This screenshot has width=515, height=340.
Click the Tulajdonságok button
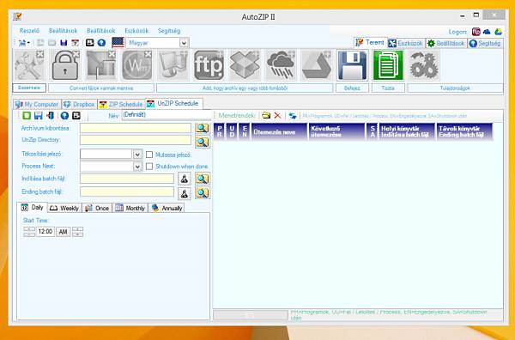(455, 88)
